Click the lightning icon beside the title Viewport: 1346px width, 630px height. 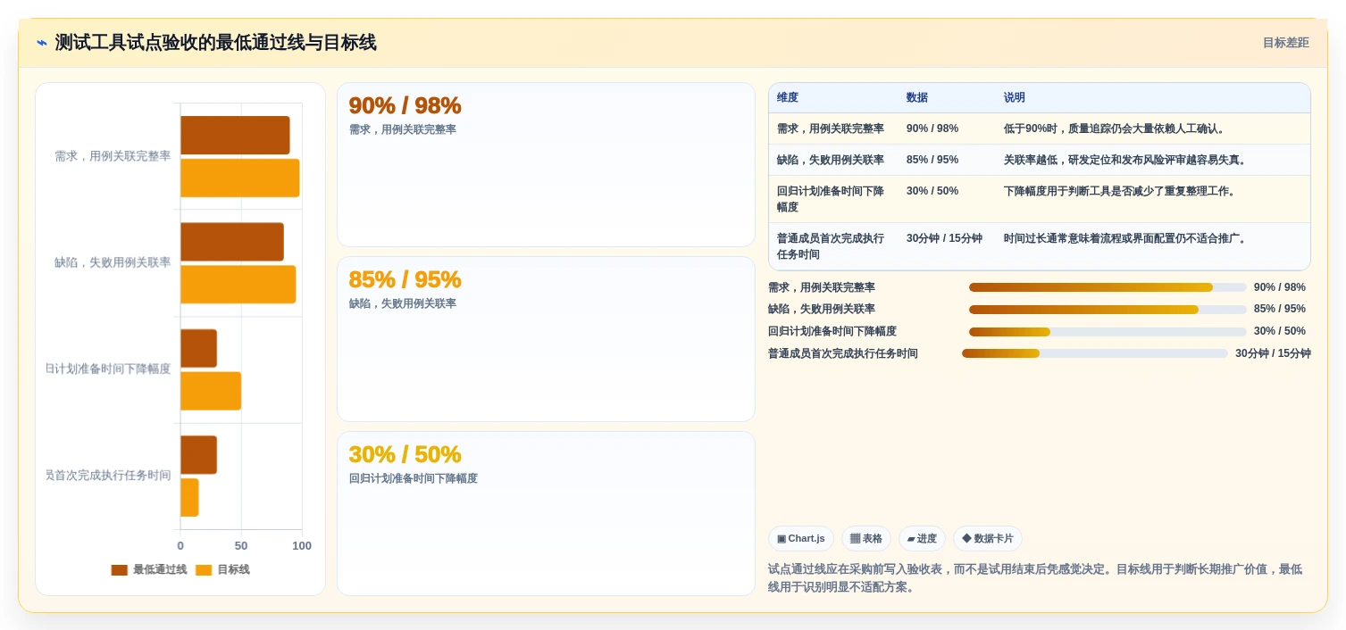(x=42, y=43)
